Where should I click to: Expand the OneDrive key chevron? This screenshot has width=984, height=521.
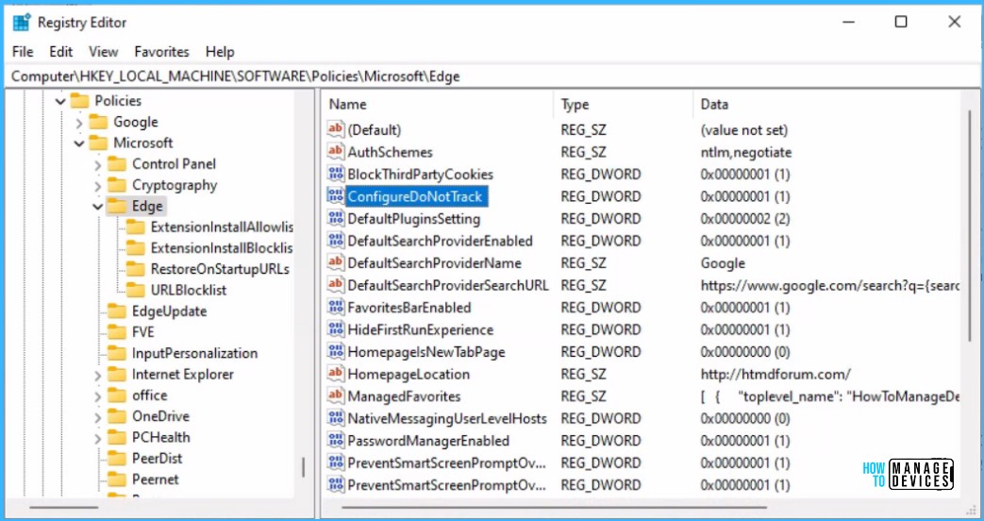tap(98, 417)
